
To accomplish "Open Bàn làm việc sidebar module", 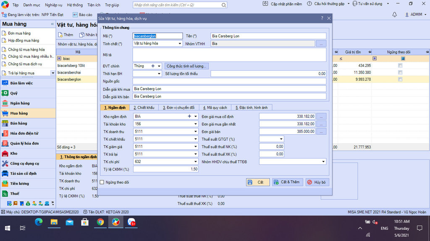I will pos(28,83).
